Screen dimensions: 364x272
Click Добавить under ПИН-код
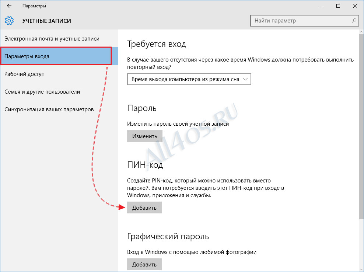click(x=144, y=208)
